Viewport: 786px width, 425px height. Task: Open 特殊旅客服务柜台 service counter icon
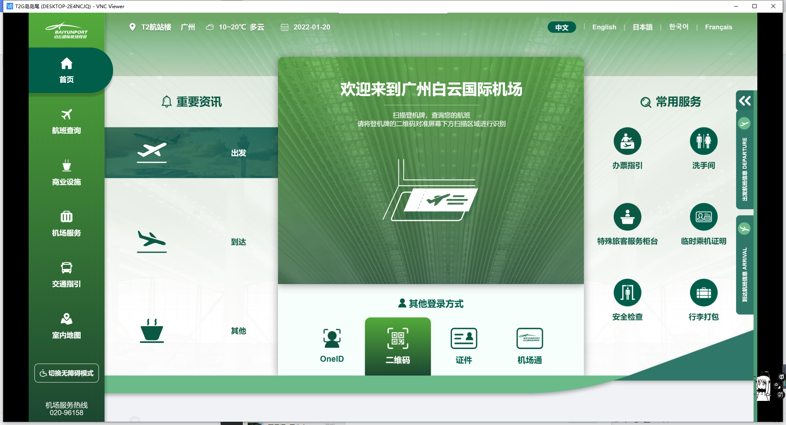coord(627,217)
